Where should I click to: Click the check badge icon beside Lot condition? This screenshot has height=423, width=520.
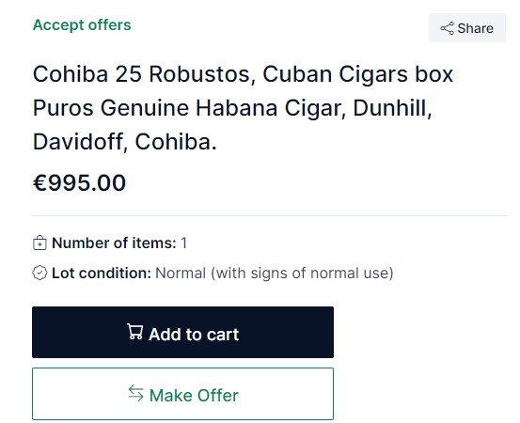click(39, 273)
